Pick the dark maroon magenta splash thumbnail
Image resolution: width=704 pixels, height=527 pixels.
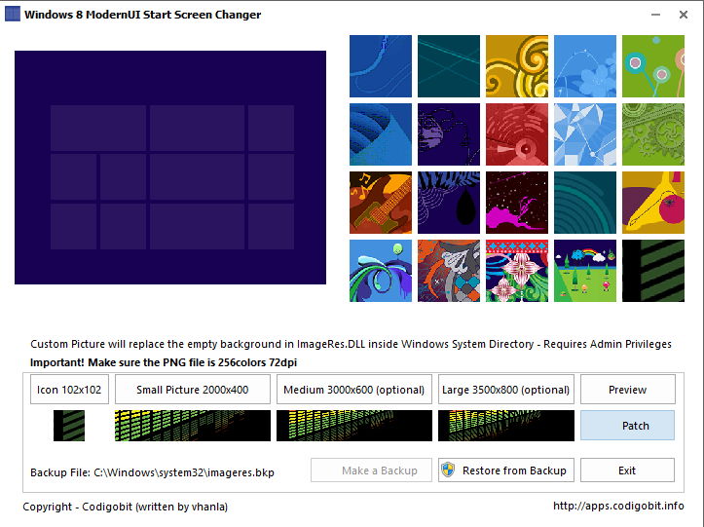click(x=517, y=203)
